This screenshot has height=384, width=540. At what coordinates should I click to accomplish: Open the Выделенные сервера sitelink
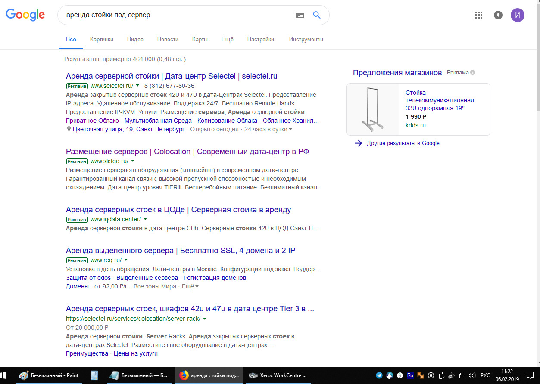[x=147, y=278]
